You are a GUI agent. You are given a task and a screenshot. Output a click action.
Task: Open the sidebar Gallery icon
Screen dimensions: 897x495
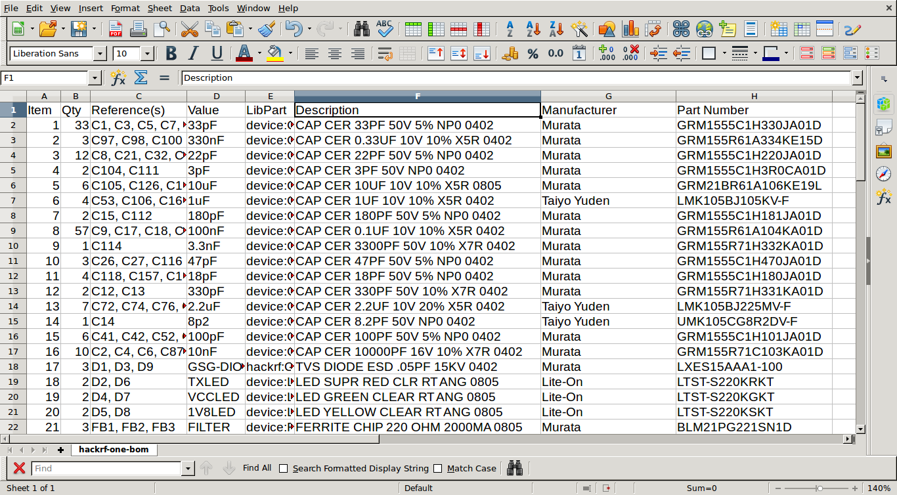click(x=884, y=150)
